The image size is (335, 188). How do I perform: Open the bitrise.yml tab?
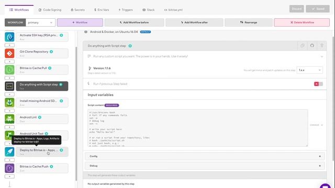[x=173, y=10]
